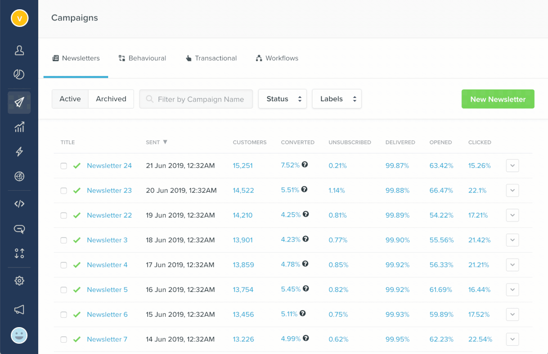
Task: Open the Status filter dropdown
Action: pos(282,99)
